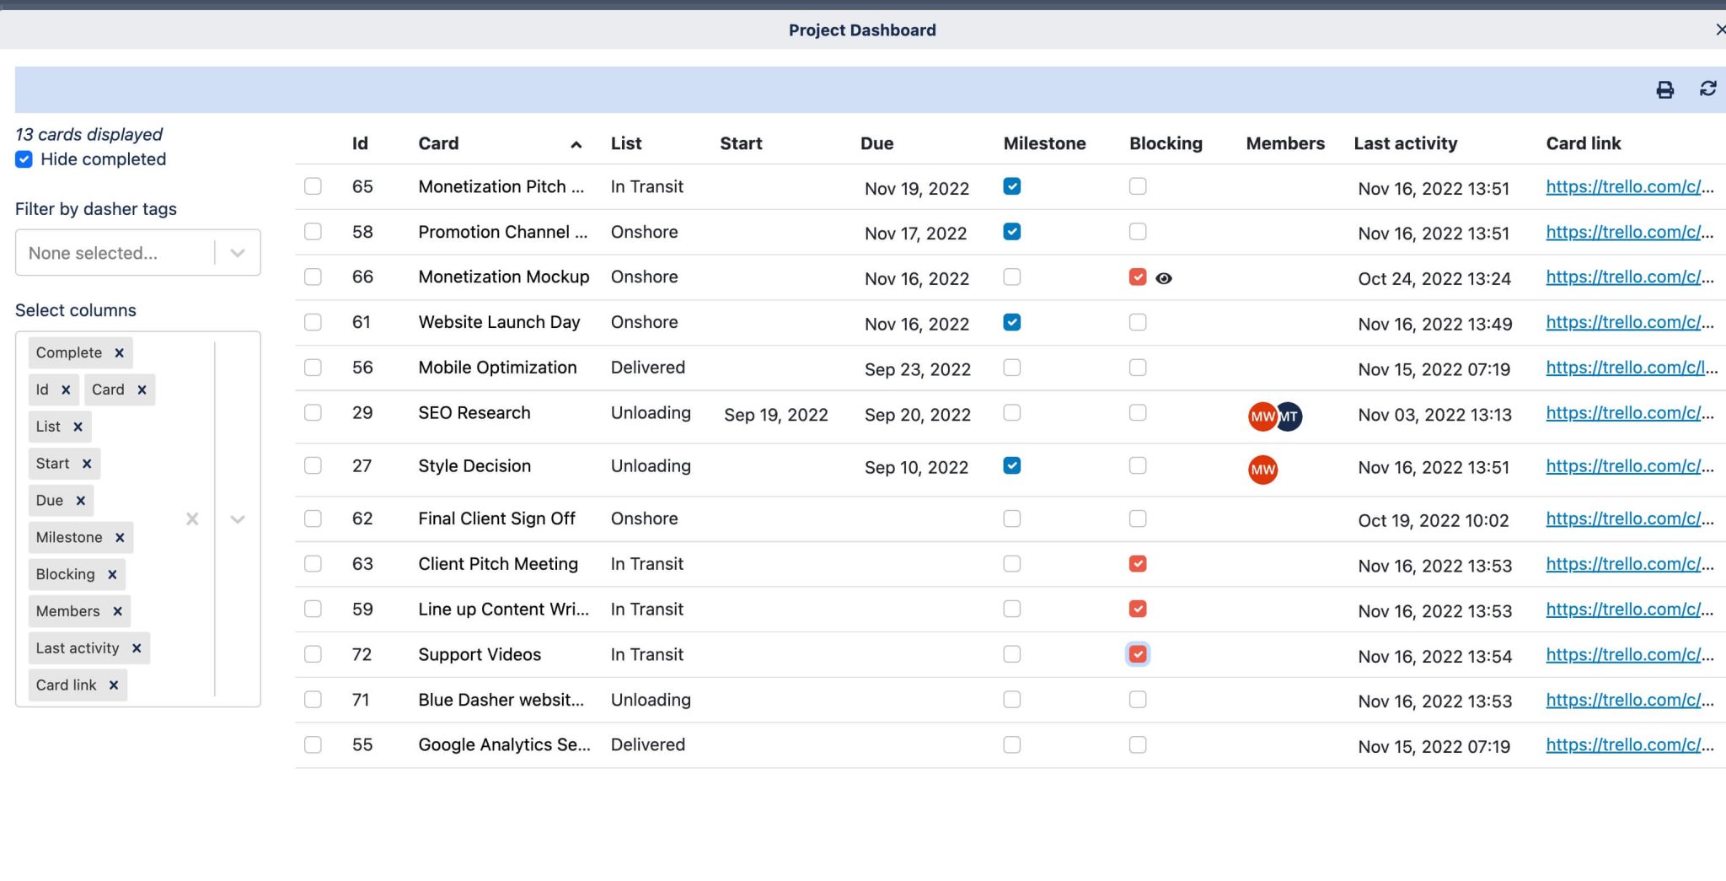Image resolution: width=1726 pixels, height=881 pixels.
Task: Select the row checkbox for Mobile Optimization
Action: click(313, 368)
